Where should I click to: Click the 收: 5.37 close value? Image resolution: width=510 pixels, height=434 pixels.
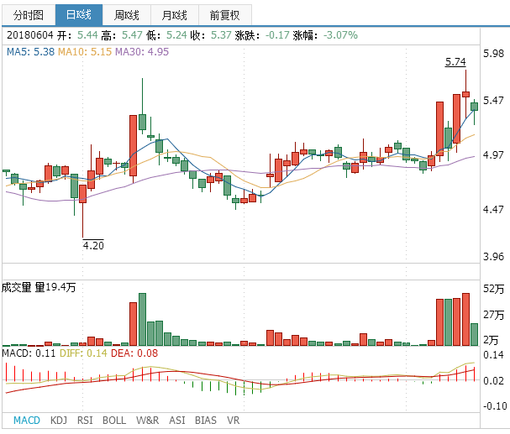coord(211,34)
